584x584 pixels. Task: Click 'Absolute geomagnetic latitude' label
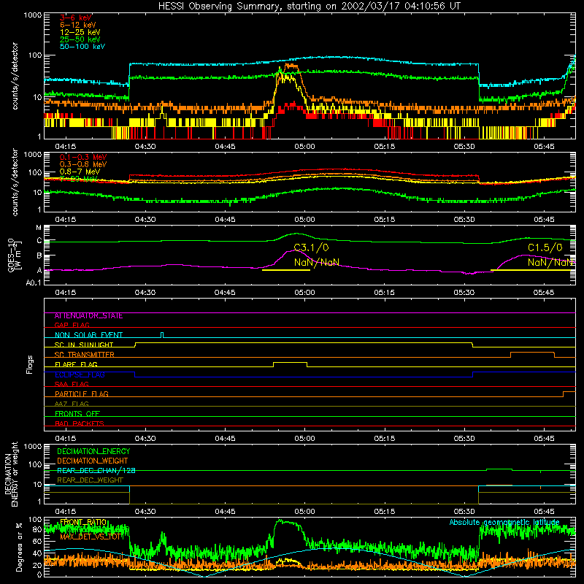click(504, 522)
